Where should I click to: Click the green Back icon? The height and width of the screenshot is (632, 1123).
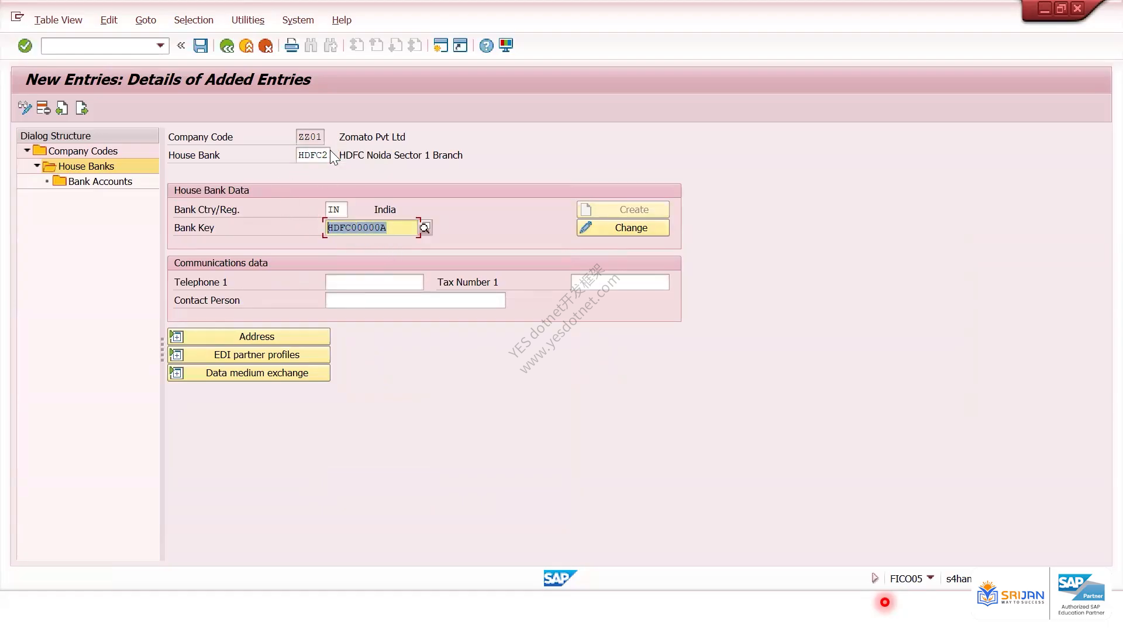coord(227,46)
